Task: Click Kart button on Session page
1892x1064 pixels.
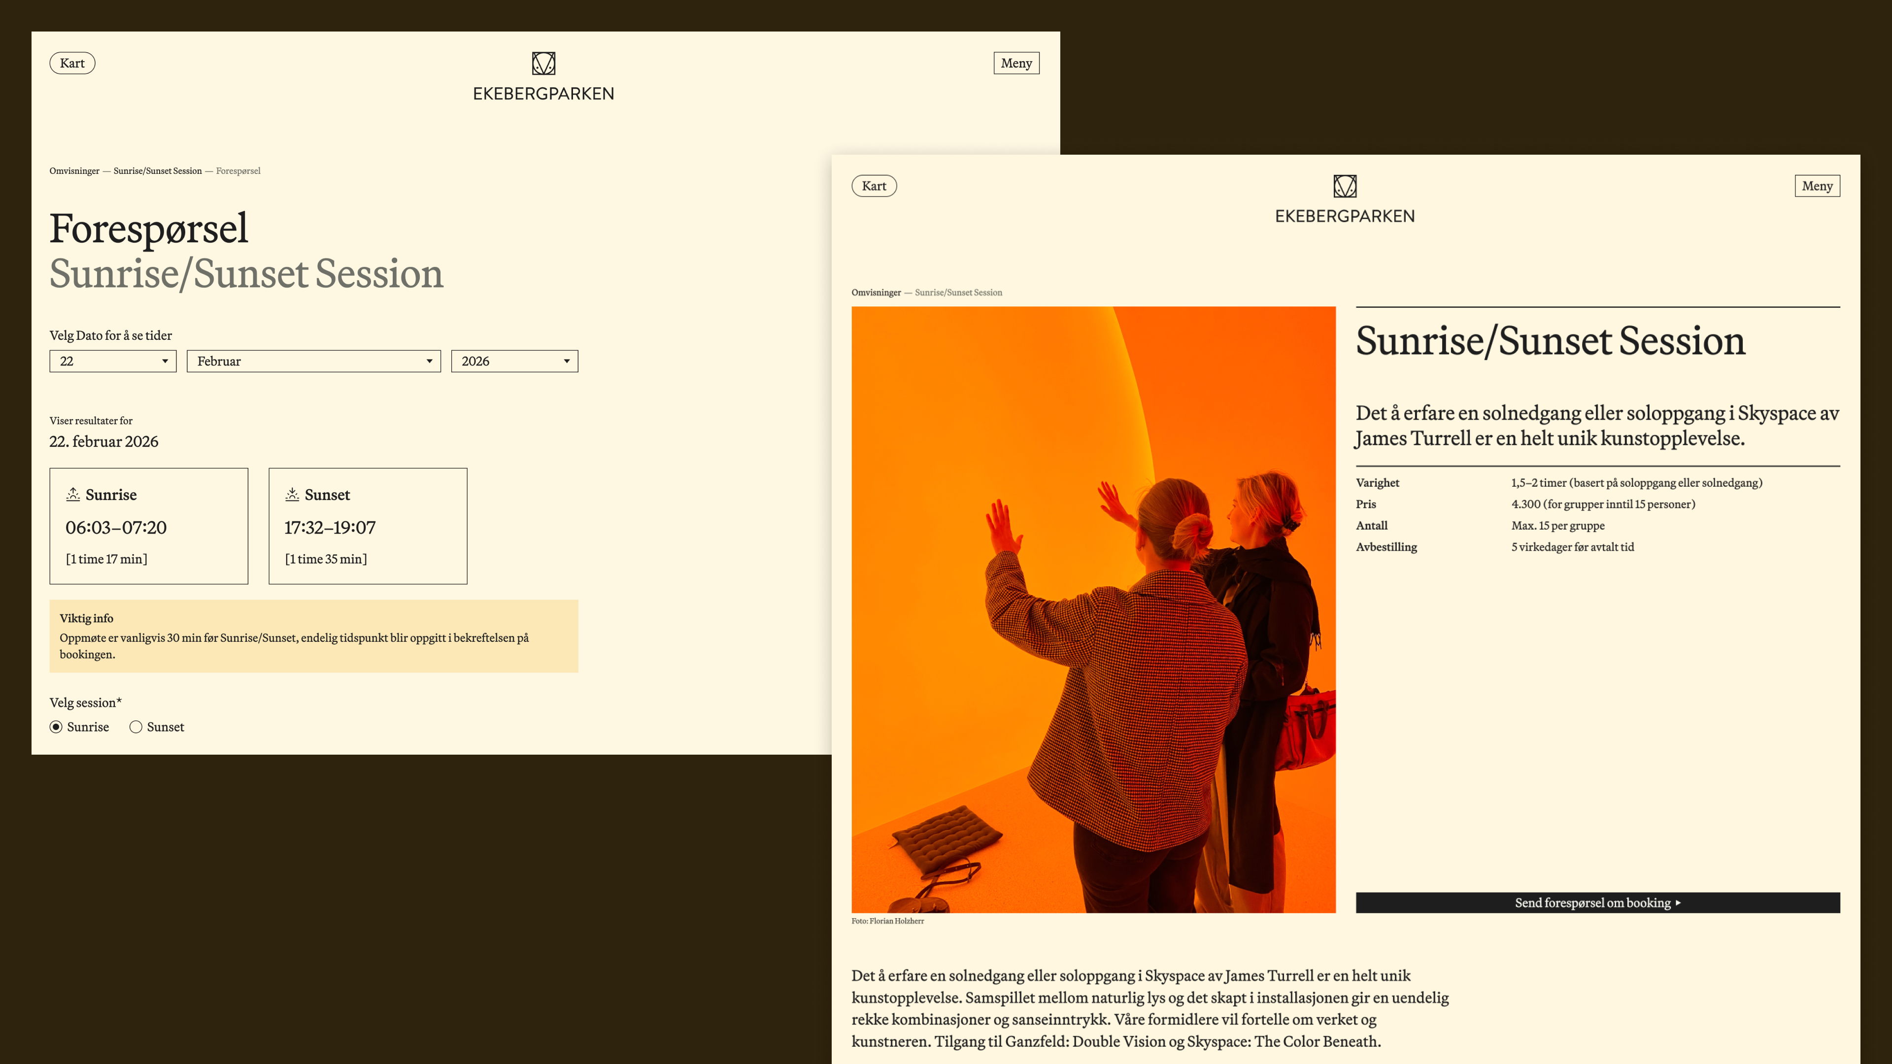Action: pyautogui.click(x=874, y=186)
